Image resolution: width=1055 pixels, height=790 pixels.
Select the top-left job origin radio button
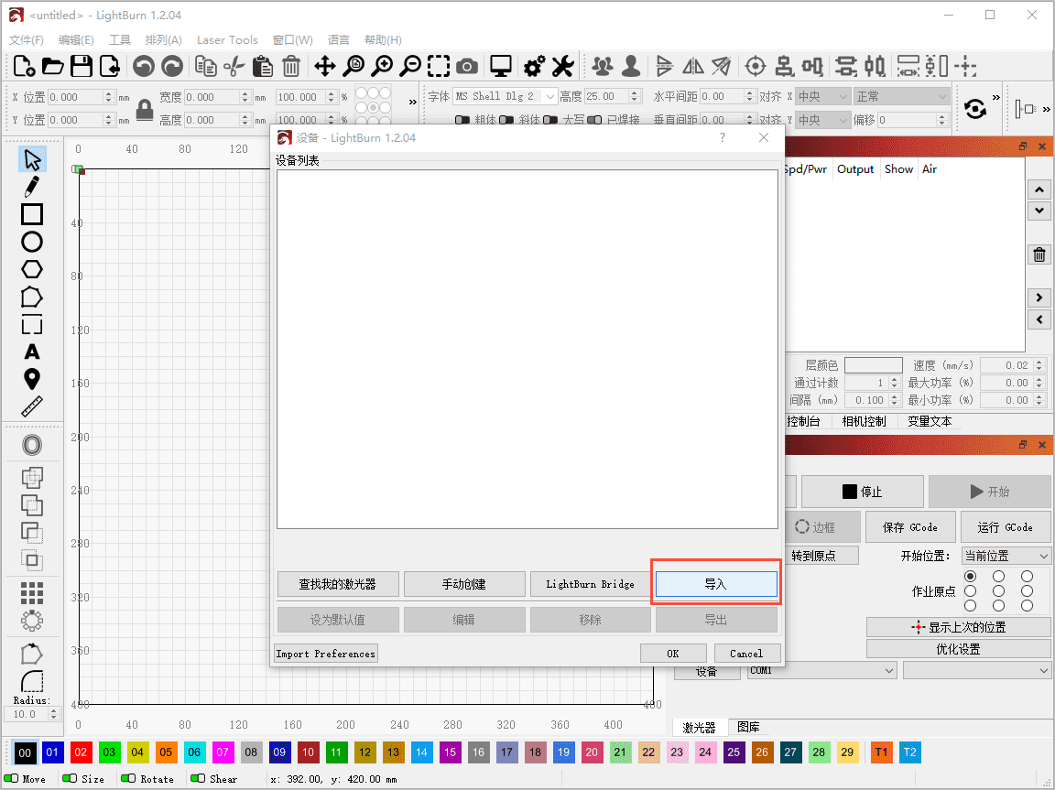click(x=970, y=576)
